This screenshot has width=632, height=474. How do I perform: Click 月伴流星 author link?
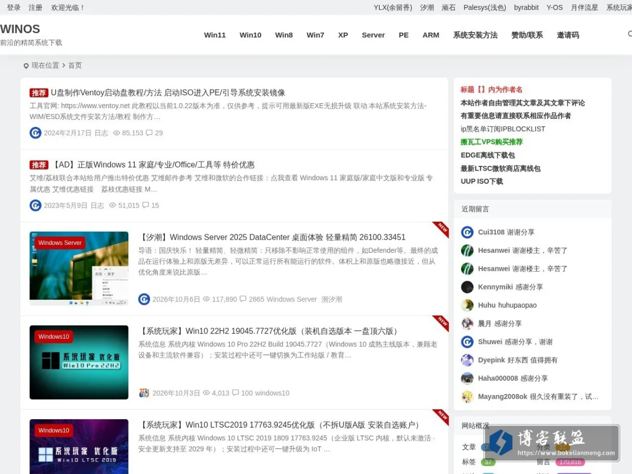[x=585, y=7]
